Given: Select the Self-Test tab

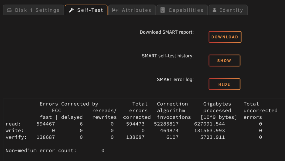Looking at the screenshot, I should click(86, 10).
